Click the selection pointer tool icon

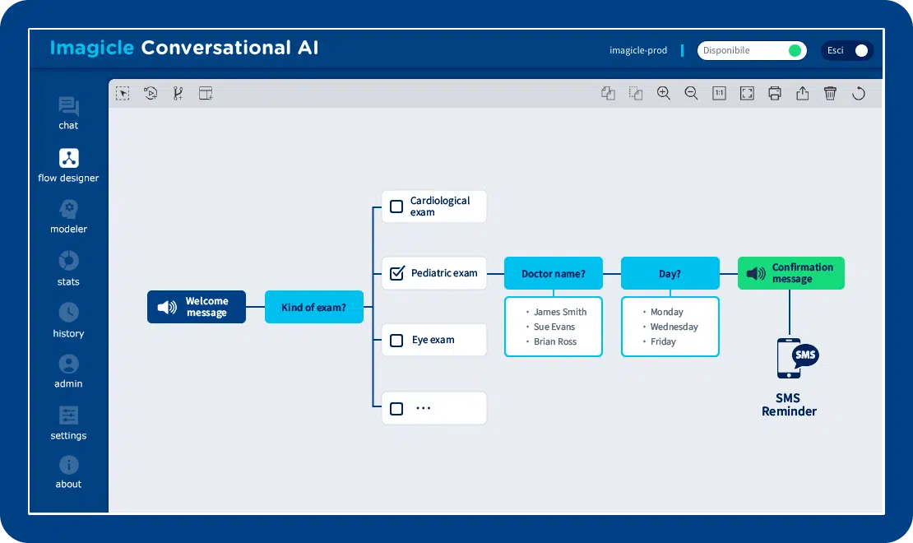[x=123, y=94]
